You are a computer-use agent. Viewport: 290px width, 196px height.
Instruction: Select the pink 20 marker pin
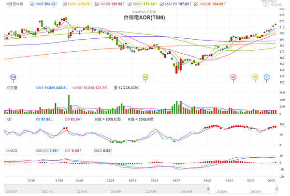click(x=233, y=77)
